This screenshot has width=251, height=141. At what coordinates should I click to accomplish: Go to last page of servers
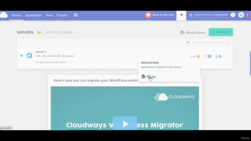tap(227, 43)
